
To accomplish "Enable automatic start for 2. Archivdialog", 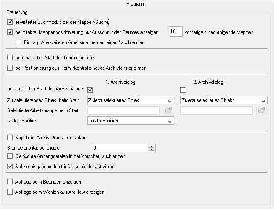I will point(183,90).
